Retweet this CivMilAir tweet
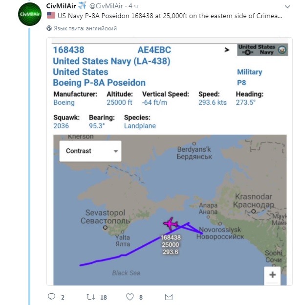This screenshot has height=305, width=299. click(x=90, y=297)
